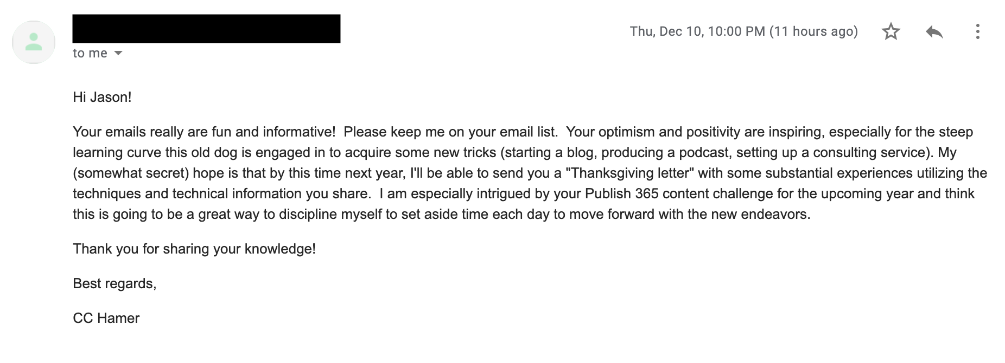Open the three-dot more options menu
This screenshot has height=363, width=1005.
click(x=977, y=31)
